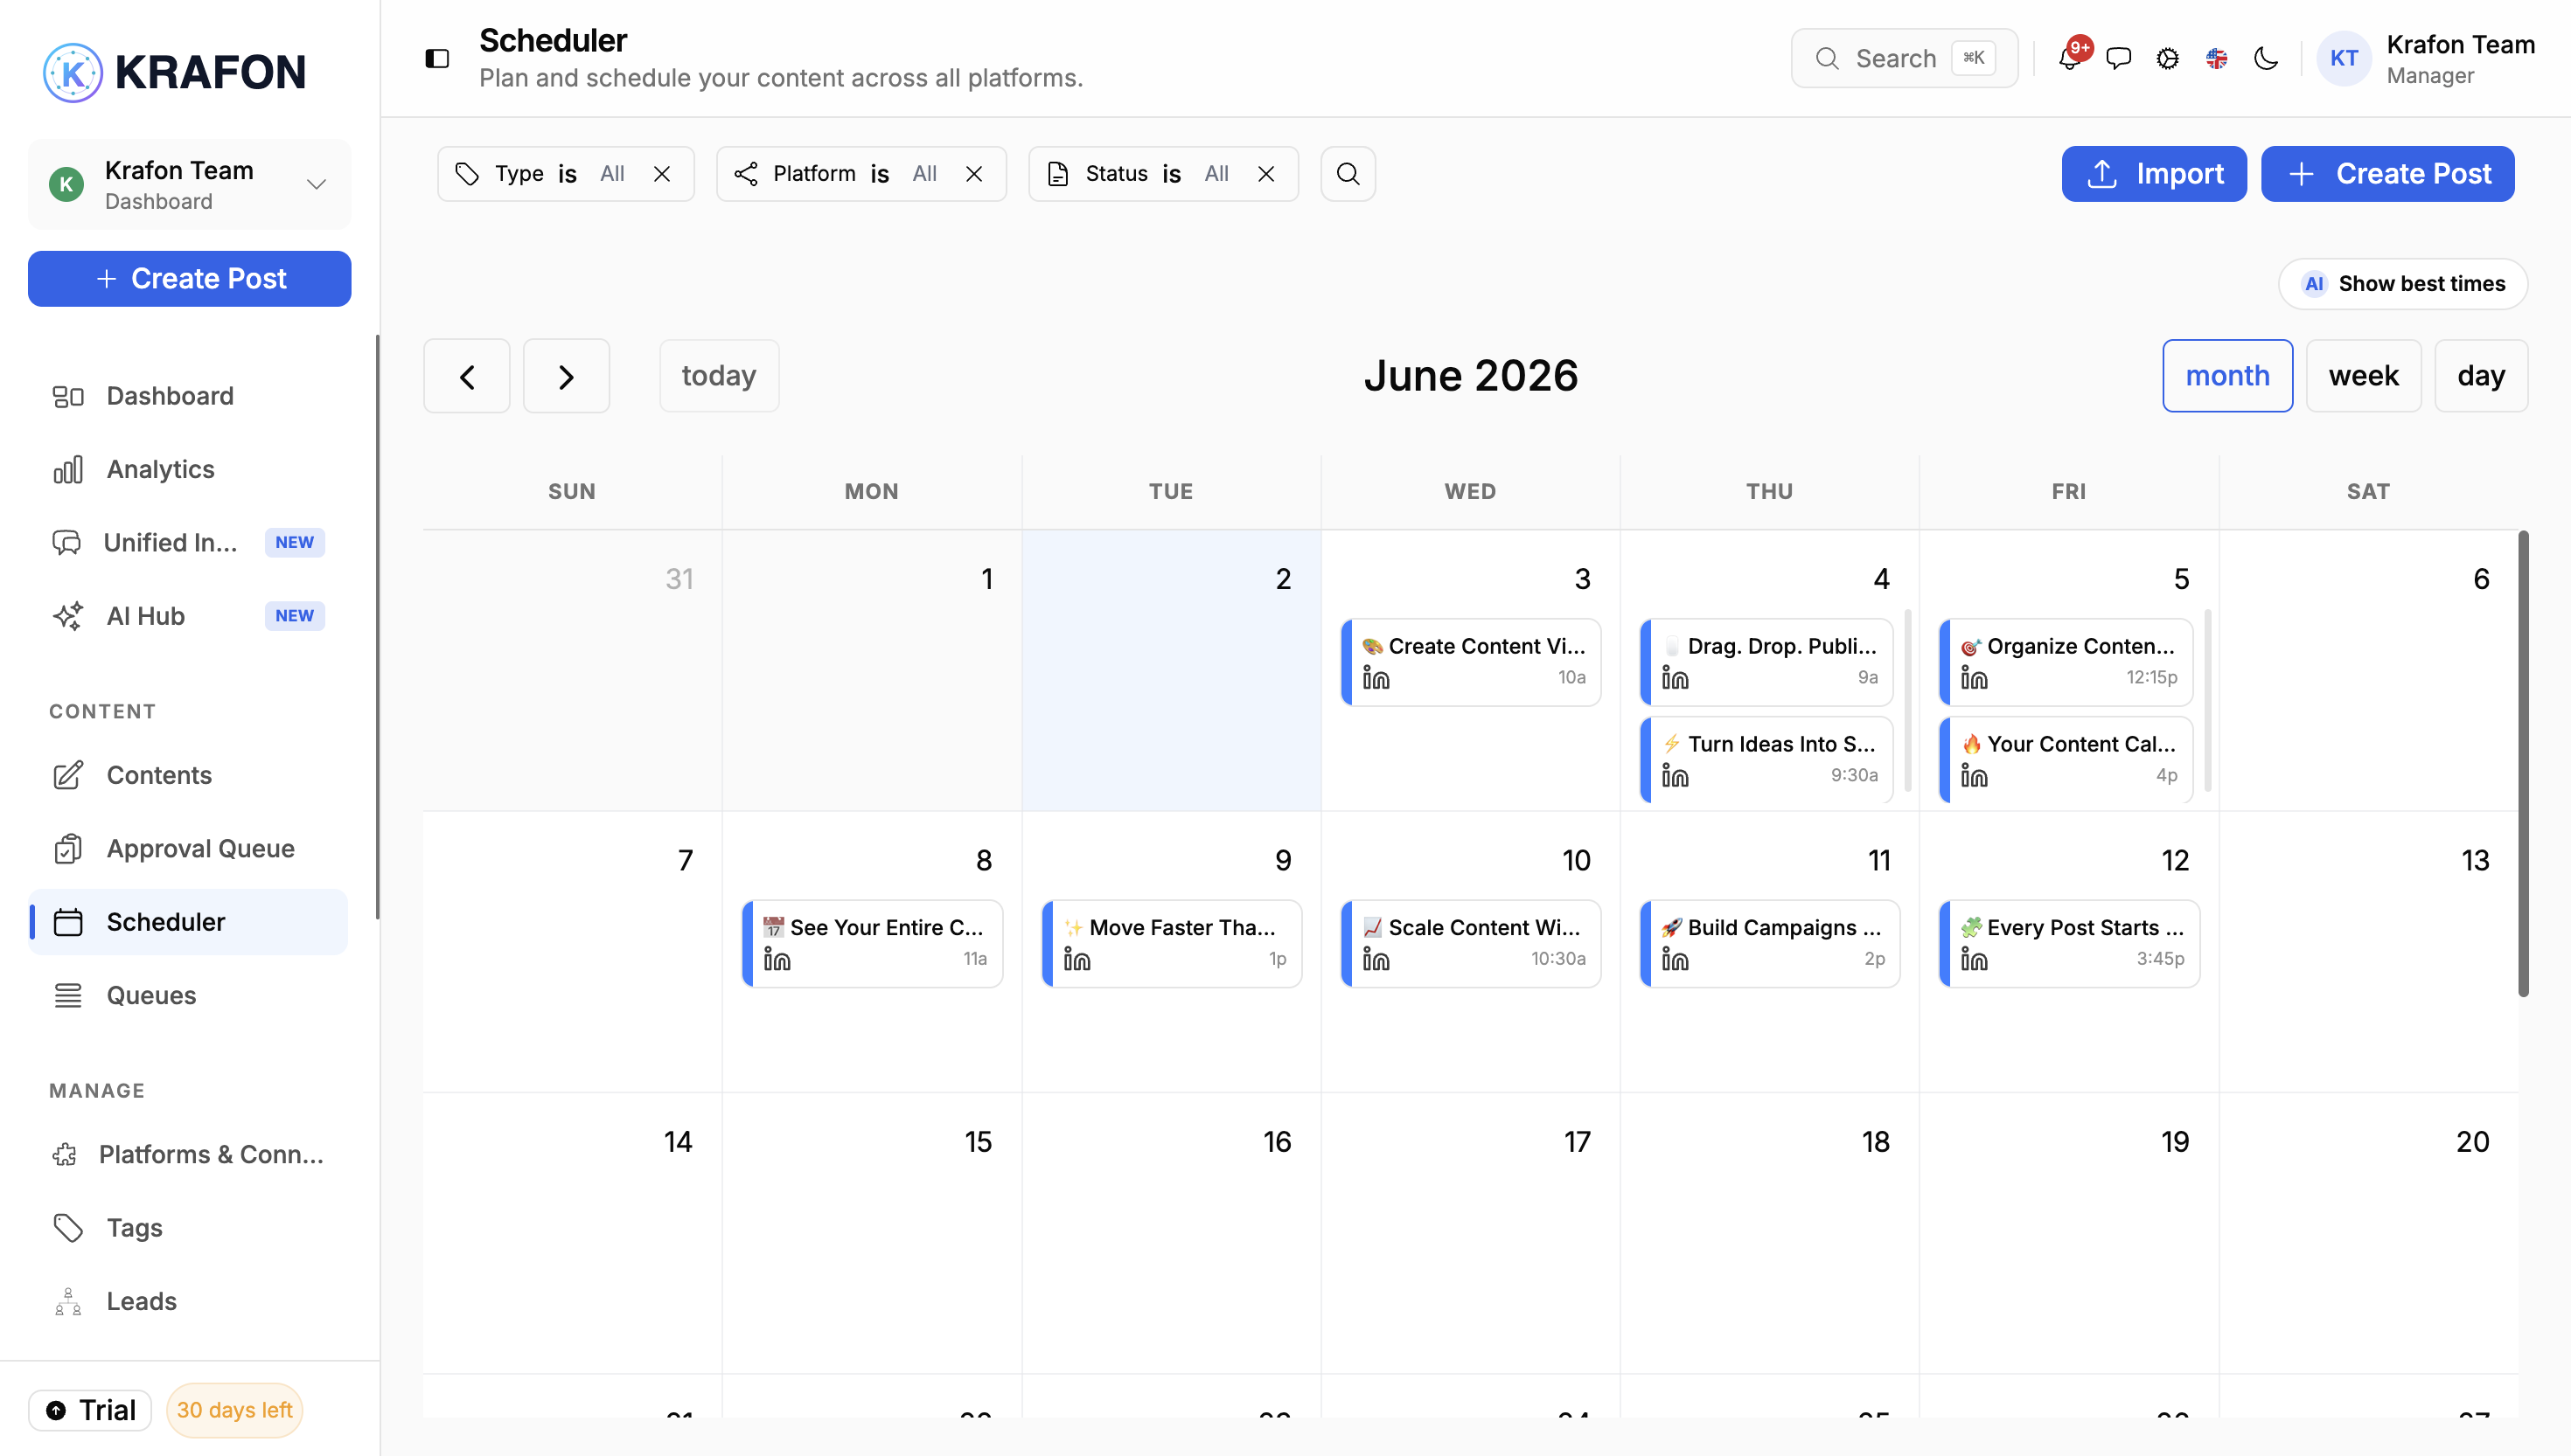Viewport: 2571px width, 1456px height.
Task: Open 'Every Post Starts...' post at 3:45p
Action: tap(2069, 944)
